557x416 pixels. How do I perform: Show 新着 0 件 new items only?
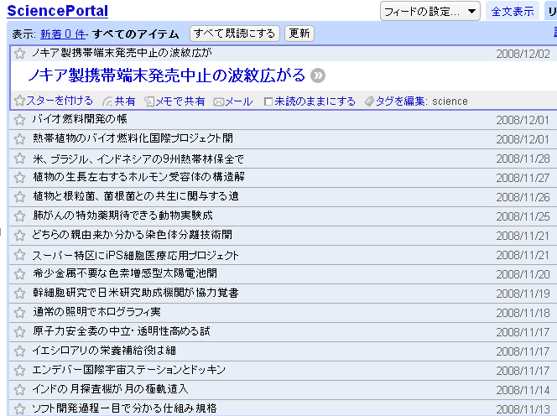pos(63,34)
